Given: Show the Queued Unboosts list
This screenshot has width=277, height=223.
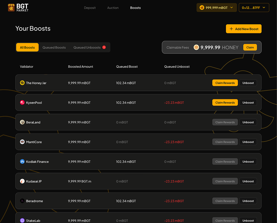Looking at the screenshot, I should (x=87, y=48).
